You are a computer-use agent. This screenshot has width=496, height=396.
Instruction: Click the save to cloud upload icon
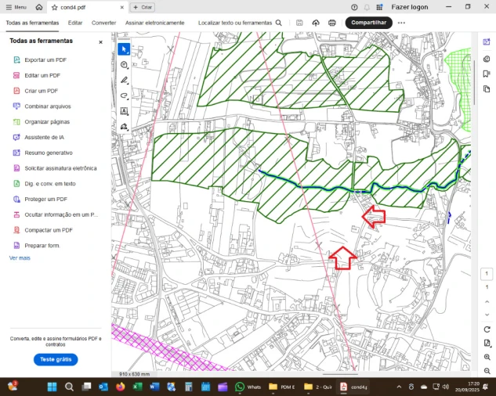point(316,23)
